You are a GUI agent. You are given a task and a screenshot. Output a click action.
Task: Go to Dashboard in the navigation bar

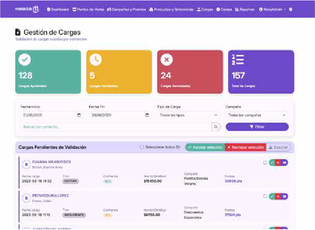(58, 9)
